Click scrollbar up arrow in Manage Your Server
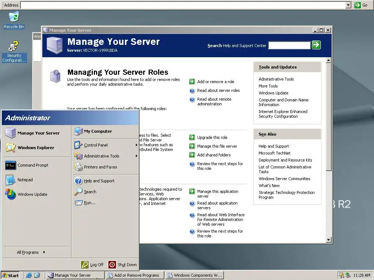374x280 pixels. (328, 61)
